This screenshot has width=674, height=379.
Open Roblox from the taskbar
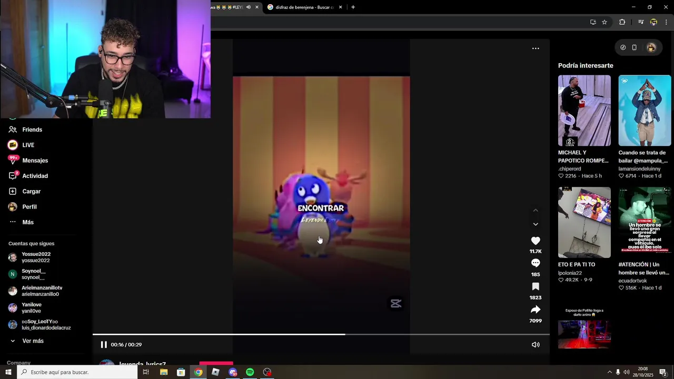pyautogui.click(x=215, y=372)
